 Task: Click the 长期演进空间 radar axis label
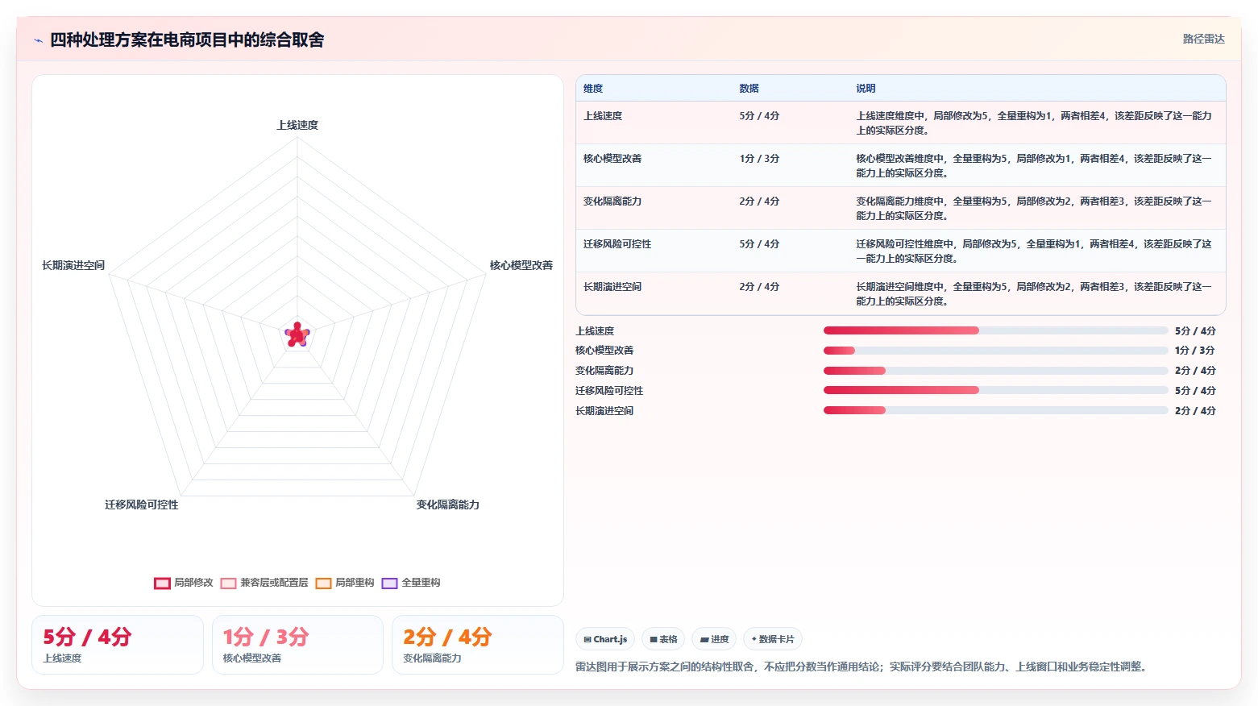[x=73, y=265]
